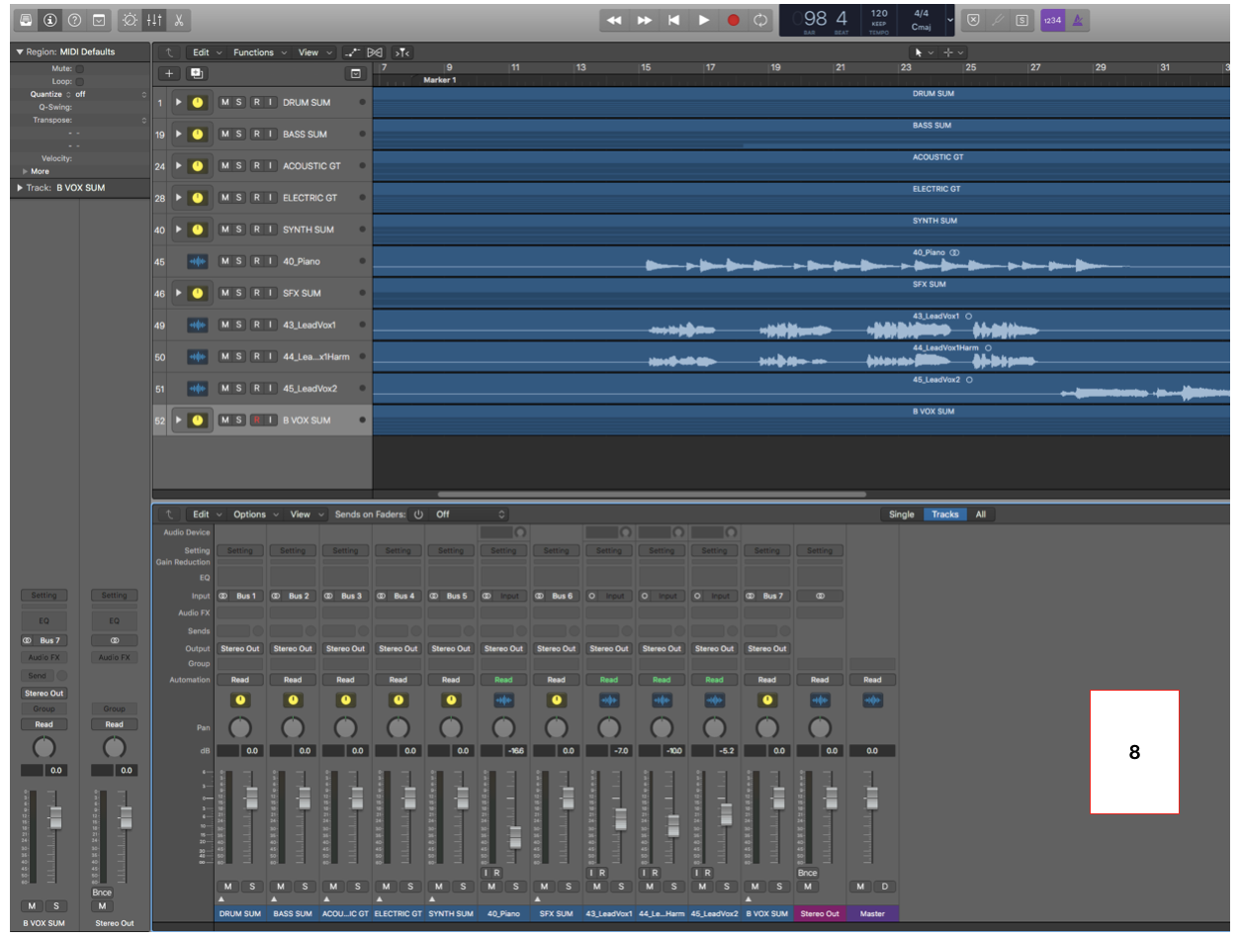Toggle Count-in 1234 button
Viewport: 1241px width, 941px height.
(1052, 20)
